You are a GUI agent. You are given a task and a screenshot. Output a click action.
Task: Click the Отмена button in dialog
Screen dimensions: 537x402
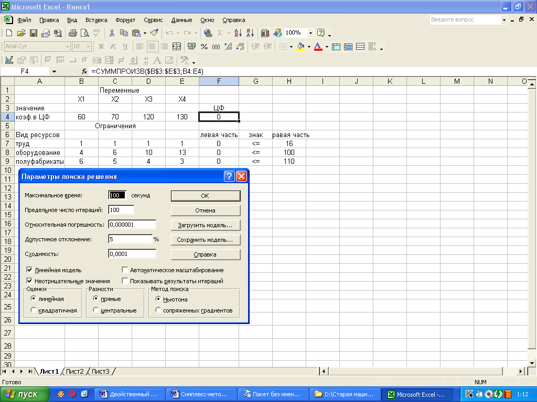(x=206, y=210)
